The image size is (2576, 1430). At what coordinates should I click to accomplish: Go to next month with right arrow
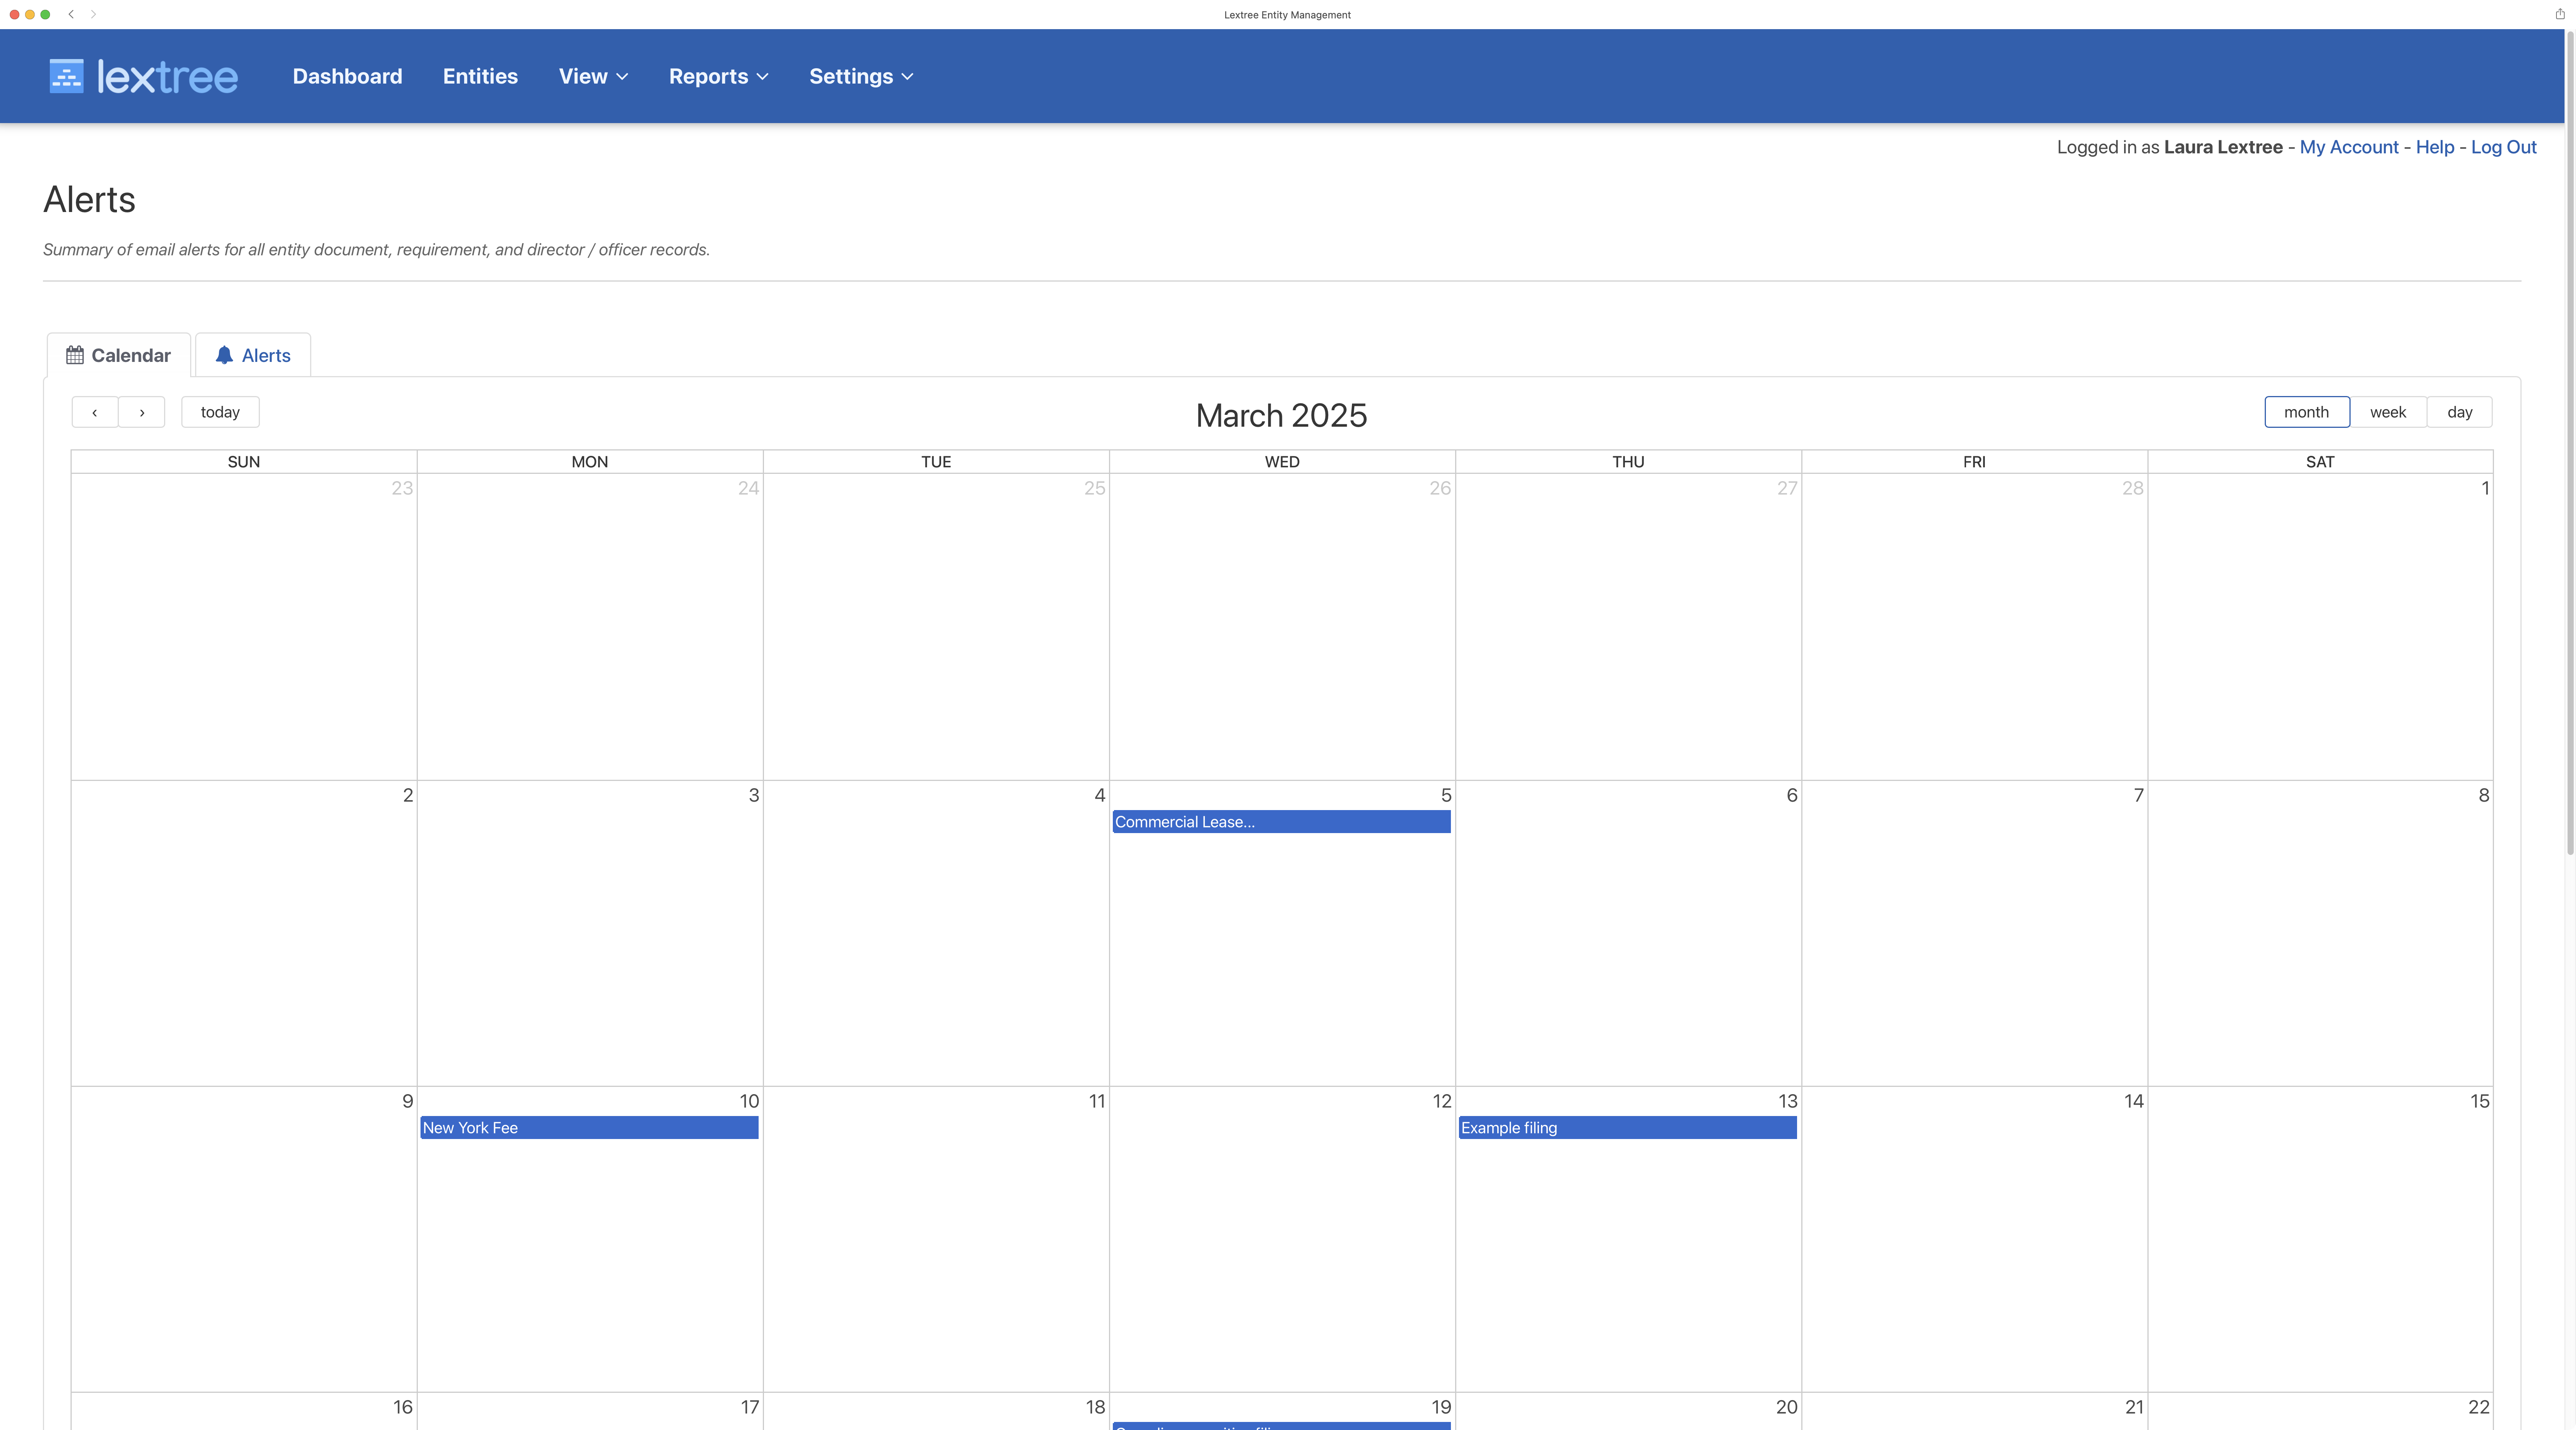(142, 412)
